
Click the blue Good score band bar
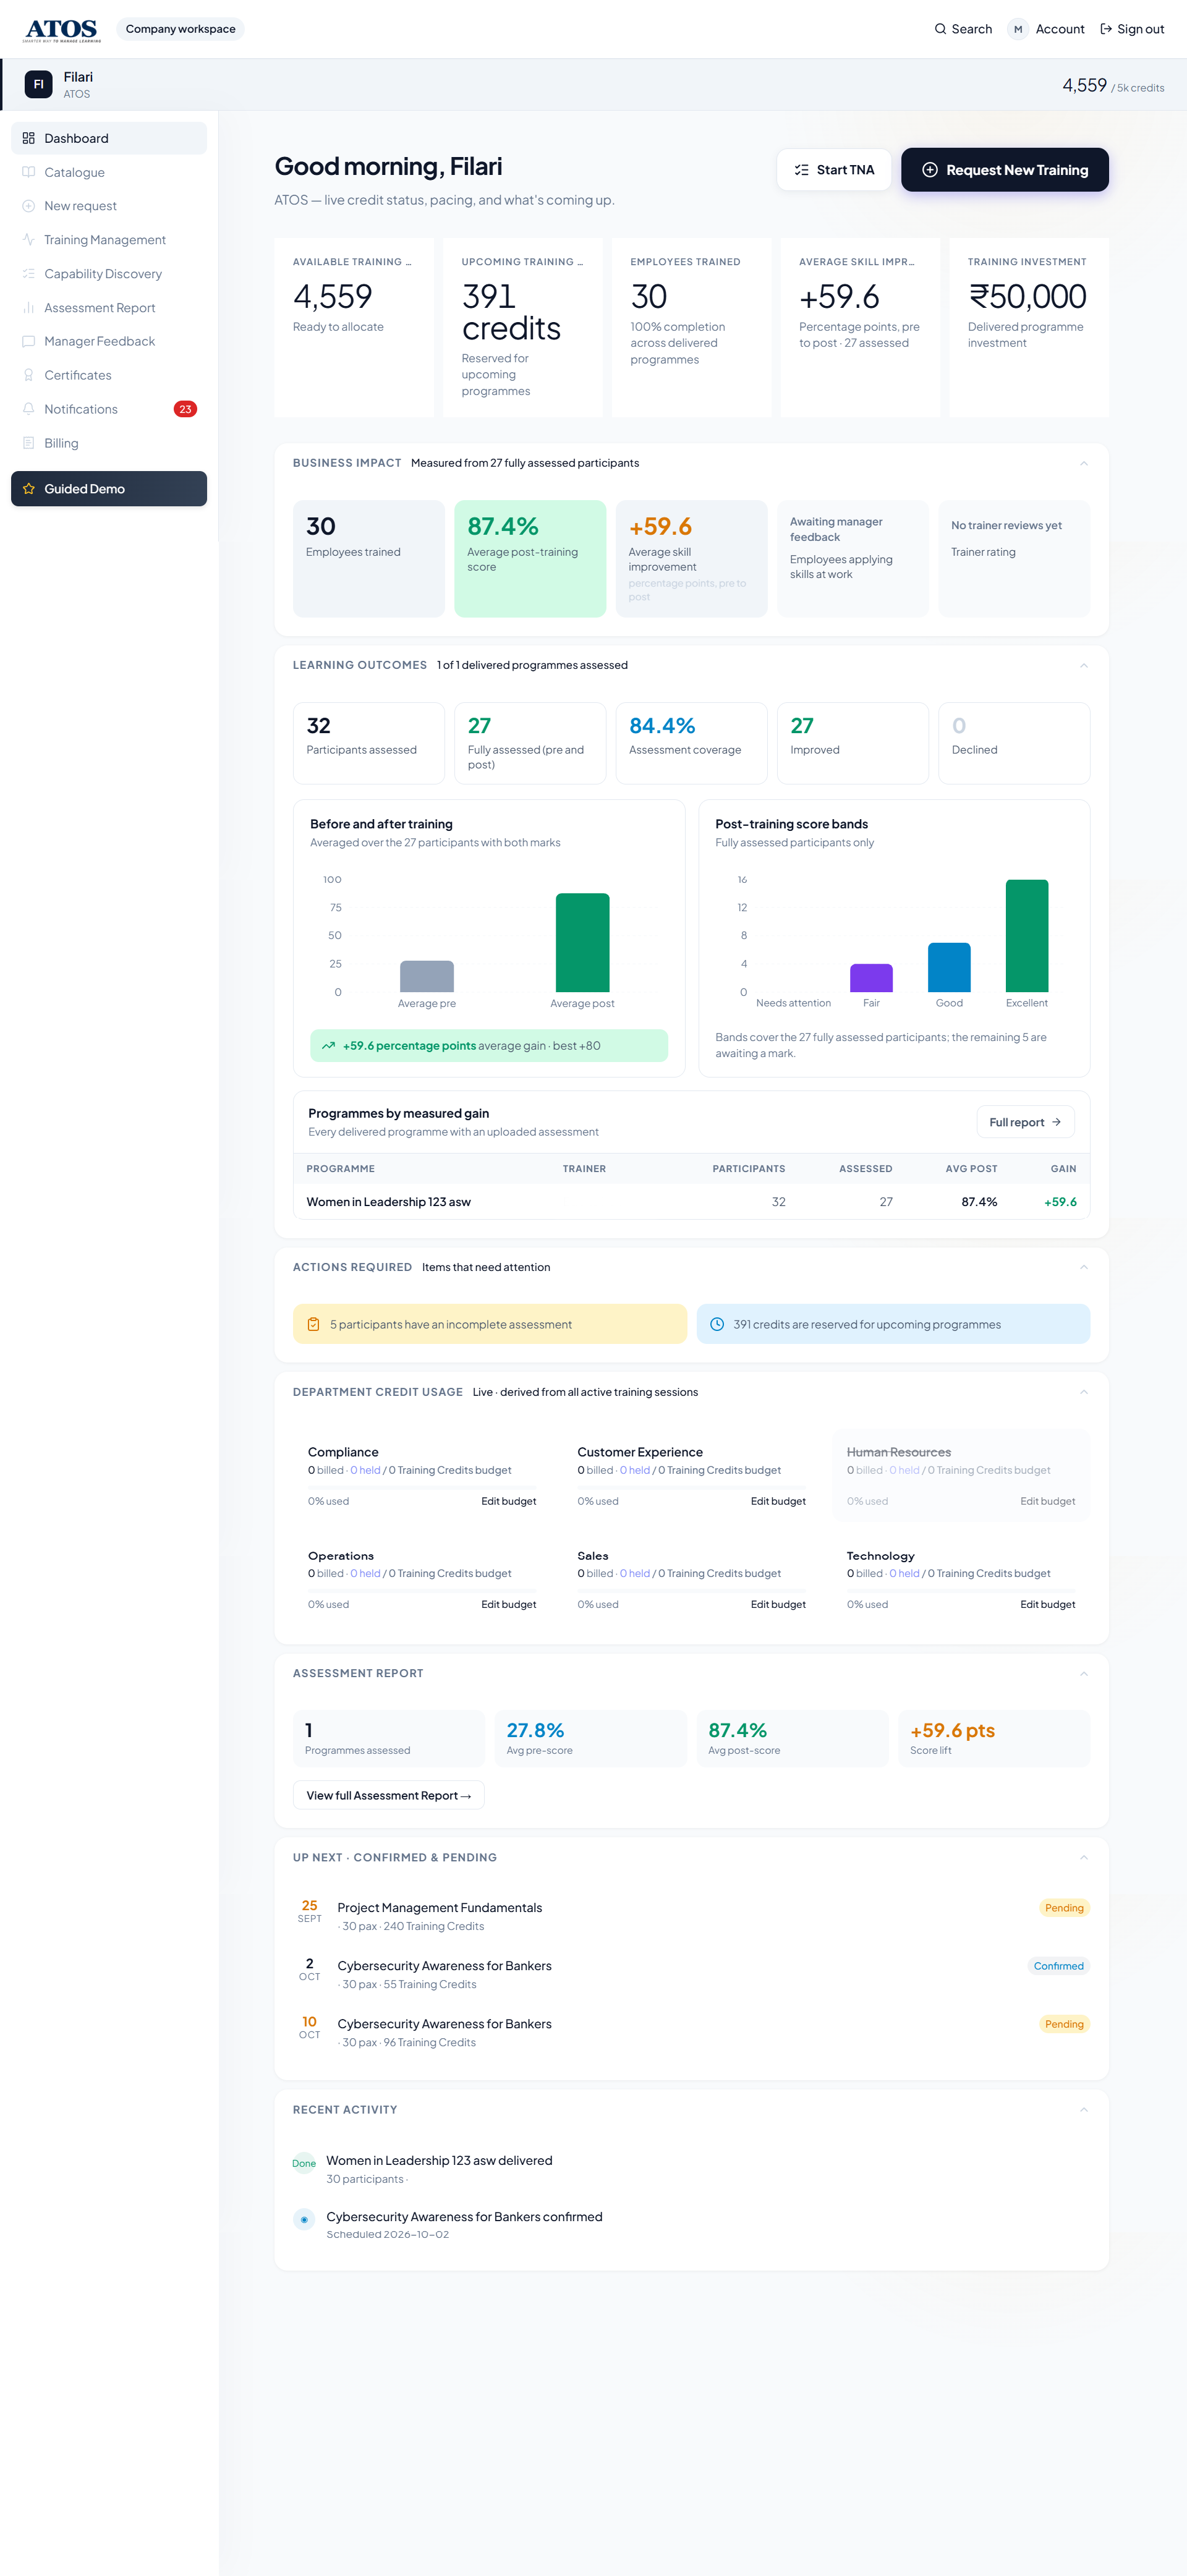(x=949, y=967)
